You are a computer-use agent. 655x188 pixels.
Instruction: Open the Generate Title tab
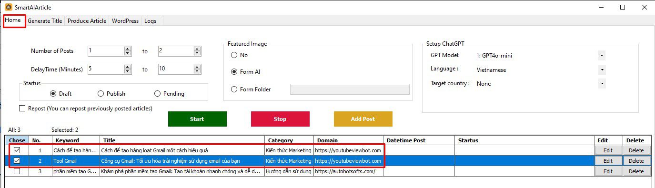(45, 21)
